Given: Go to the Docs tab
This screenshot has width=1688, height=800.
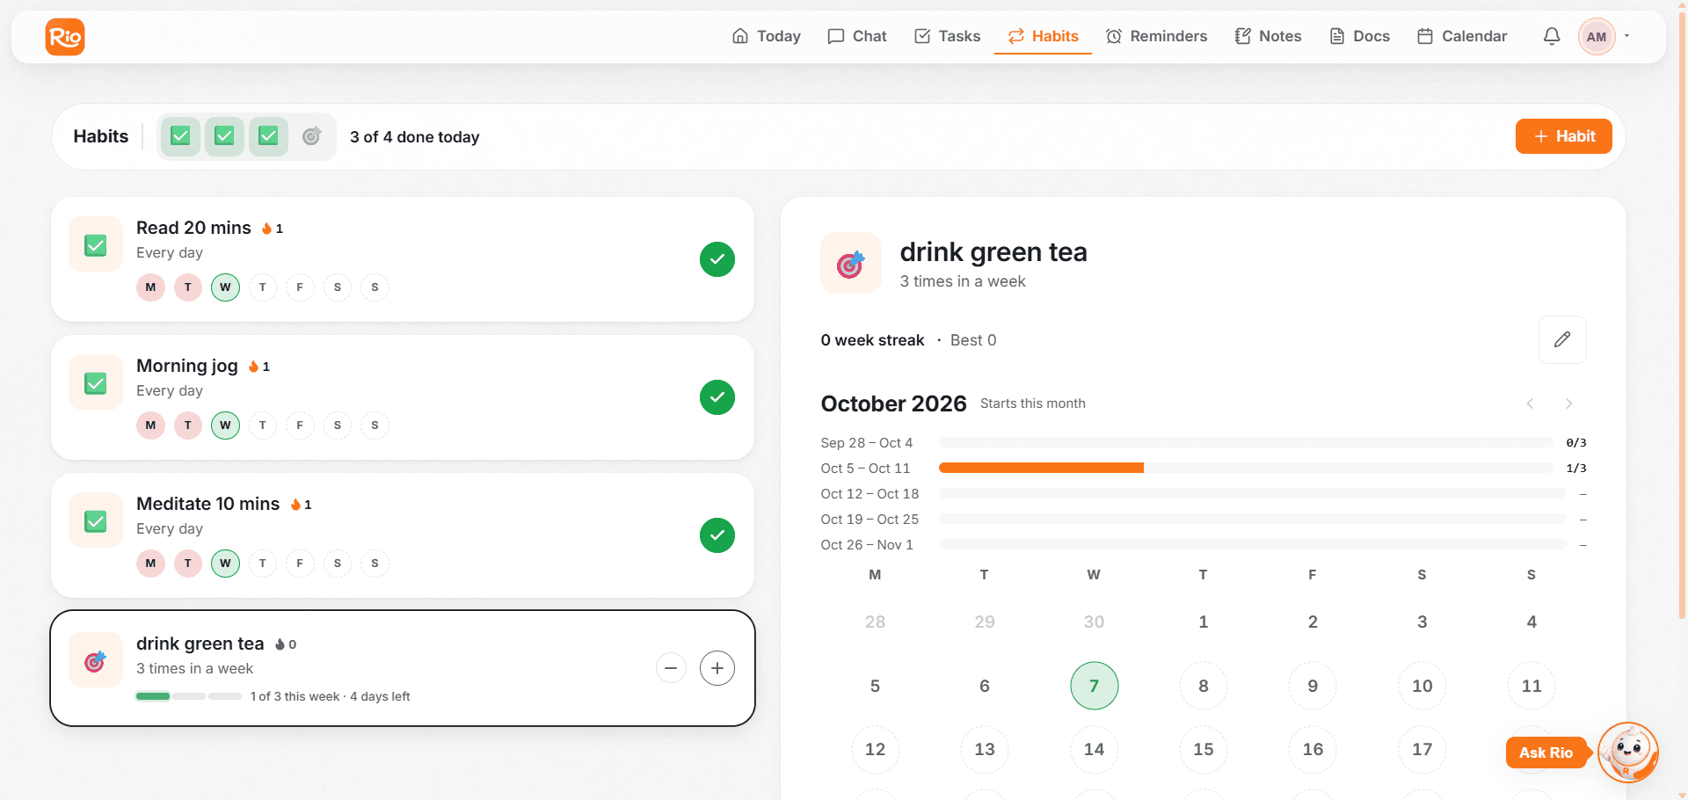Looking at the screenshot, I should pyautogui.click(x=1360, y=36).
